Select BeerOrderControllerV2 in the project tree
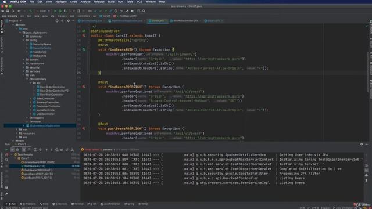The height and width of the screenshot is (209, 372). pyautogui.click(x=54, y=91)
